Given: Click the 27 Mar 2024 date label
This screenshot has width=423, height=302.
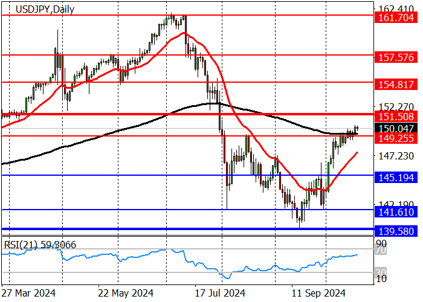Looking at the screenshot, I should pyautogui.click(x=28, y=294).
